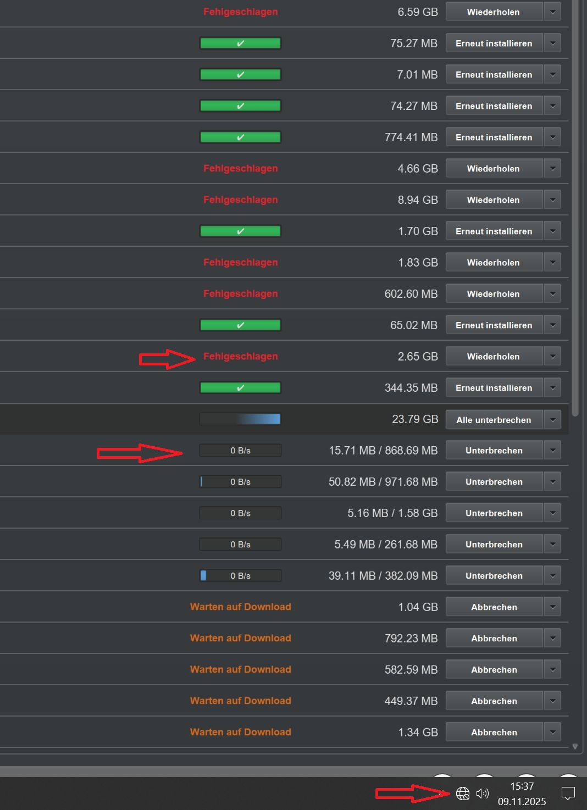Click Fehlgeschlagen status of the 8.94 GB item
Screen dimensions: 587x810
click(x=240, y=200)
